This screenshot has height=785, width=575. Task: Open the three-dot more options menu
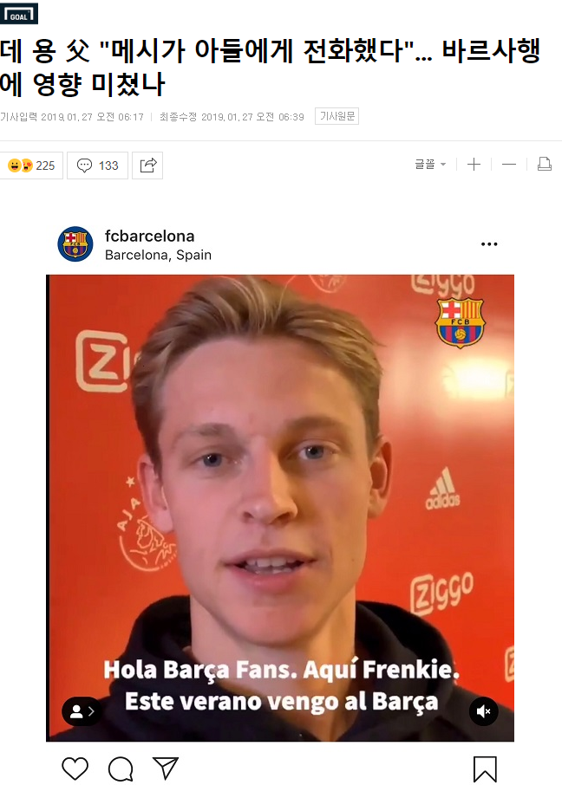pos(489,244)
